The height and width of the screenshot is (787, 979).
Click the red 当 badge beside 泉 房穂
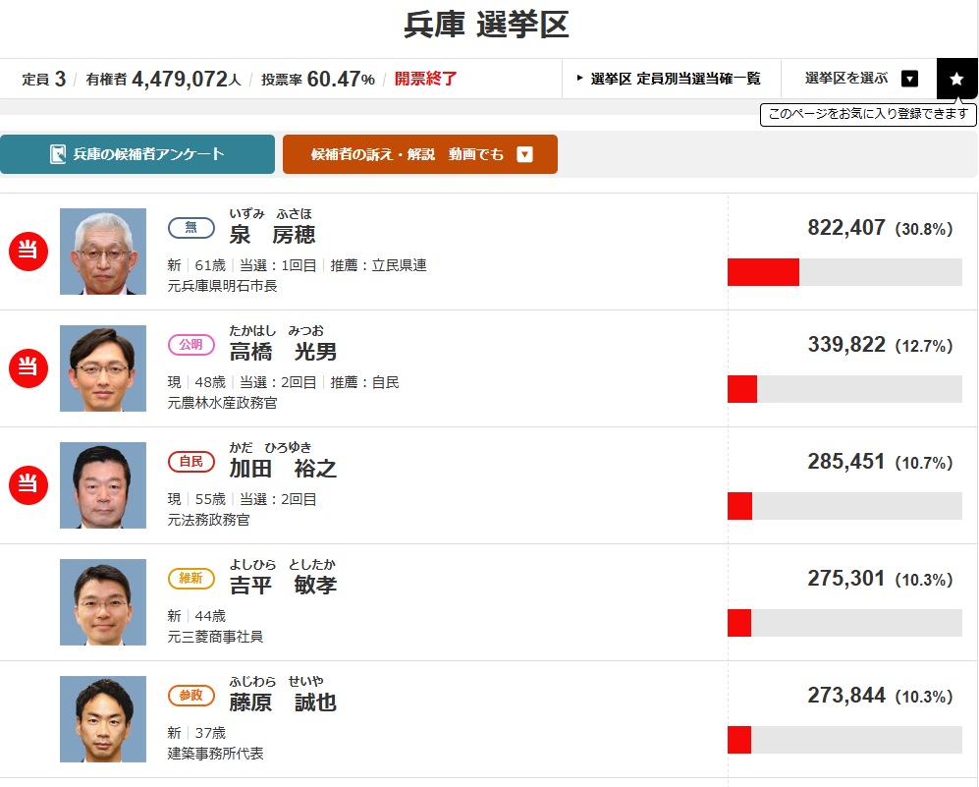click(28, 252)
